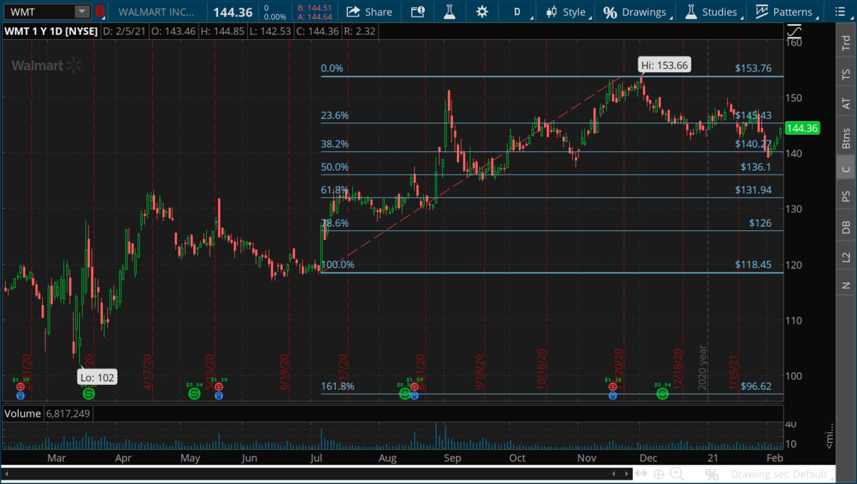Click the red $1.38 earnings phone icon

20,386
